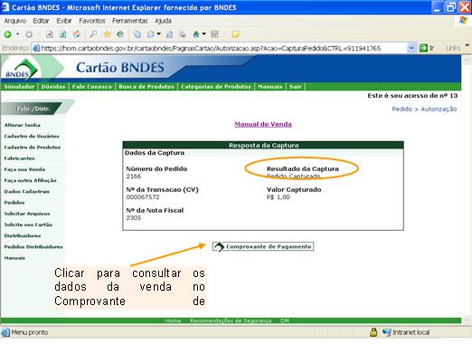Click Cadastro de Usuários in sidebar
472x354 pixels.
(x=32, y=136)
